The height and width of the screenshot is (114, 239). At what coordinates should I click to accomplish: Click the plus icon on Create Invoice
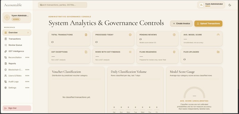174,24
